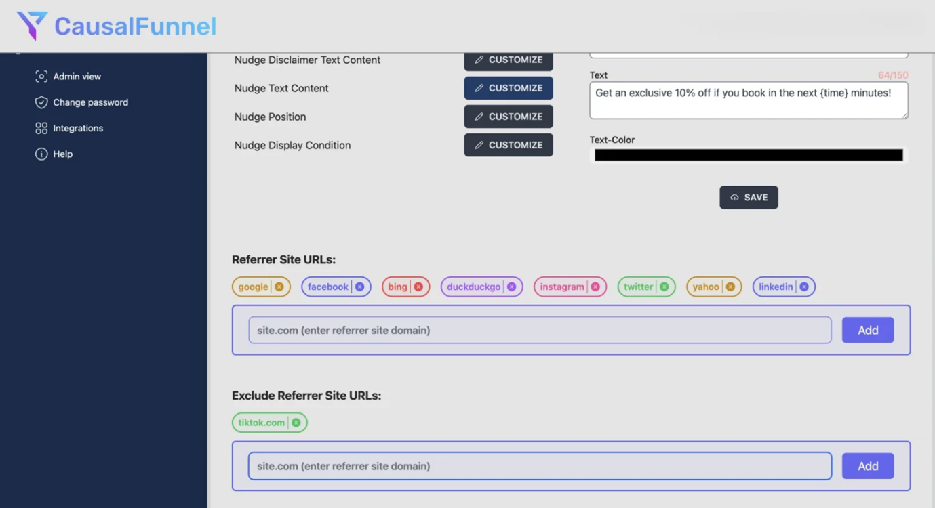Focus the nudge Text textarea

(x=749, y=100)
